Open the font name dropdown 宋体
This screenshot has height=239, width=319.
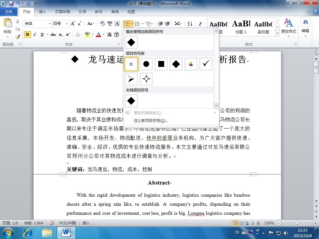coord(50,24)
